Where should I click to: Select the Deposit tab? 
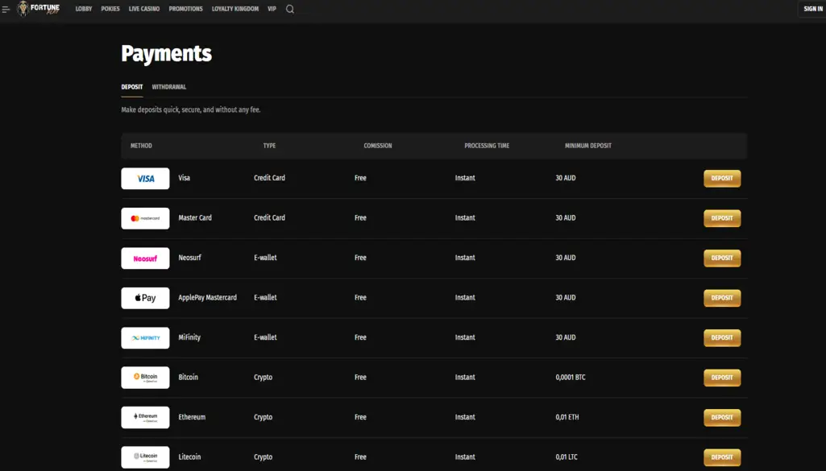click(x=131, y=86)
